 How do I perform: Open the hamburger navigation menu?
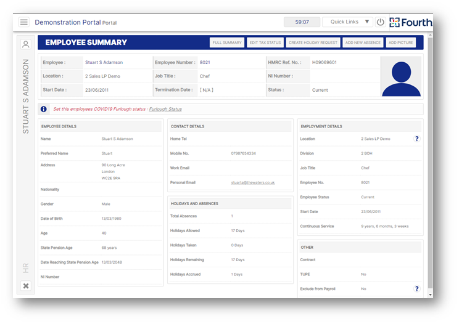[24, 22]
